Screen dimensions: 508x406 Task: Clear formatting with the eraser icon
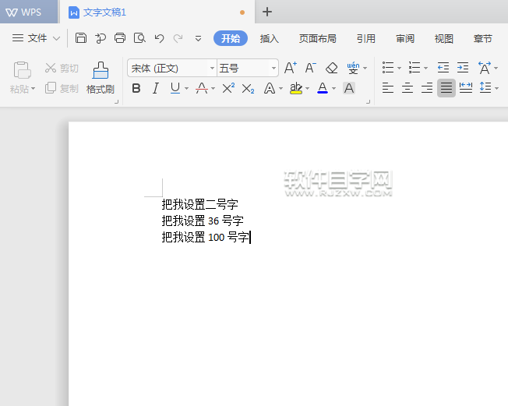(331, 68)
